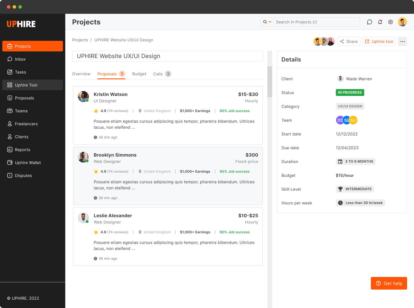The height and width of the screenshot is (308, 414).
Task: Open the settings gear icon
Action: [390, 22]
